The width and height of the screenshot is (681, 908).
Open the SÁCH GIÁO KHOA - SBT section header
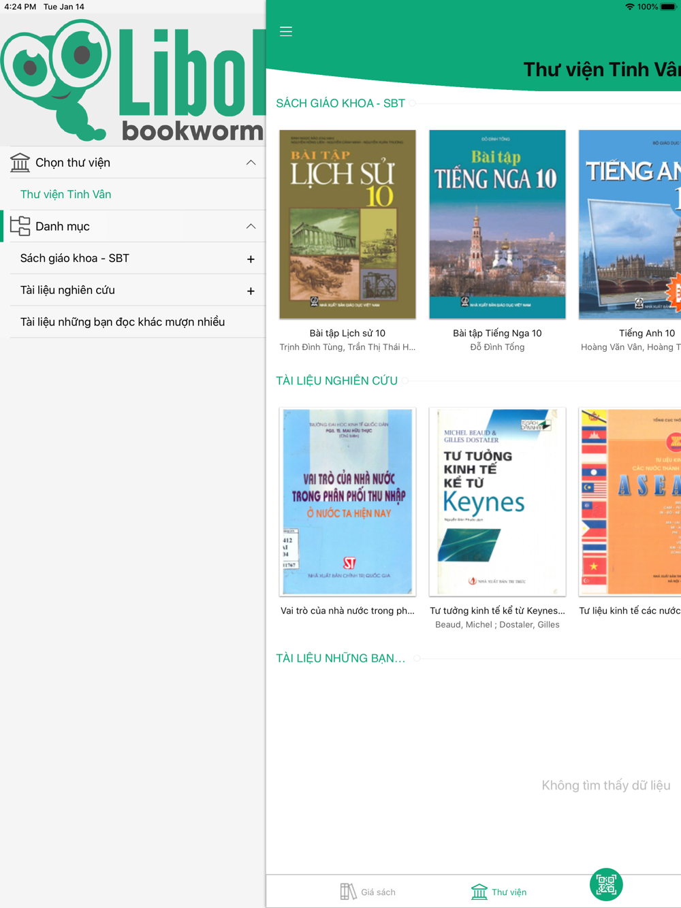click(340, 103)
